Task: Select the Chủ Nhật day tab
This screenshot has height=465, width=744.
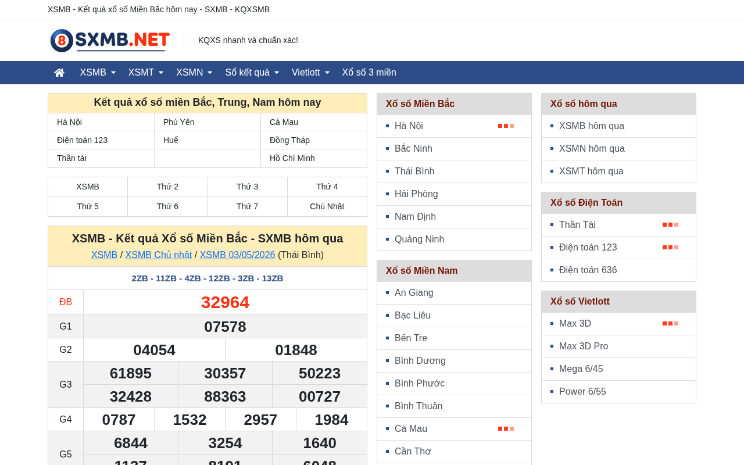Action: [x=327, y=206]
